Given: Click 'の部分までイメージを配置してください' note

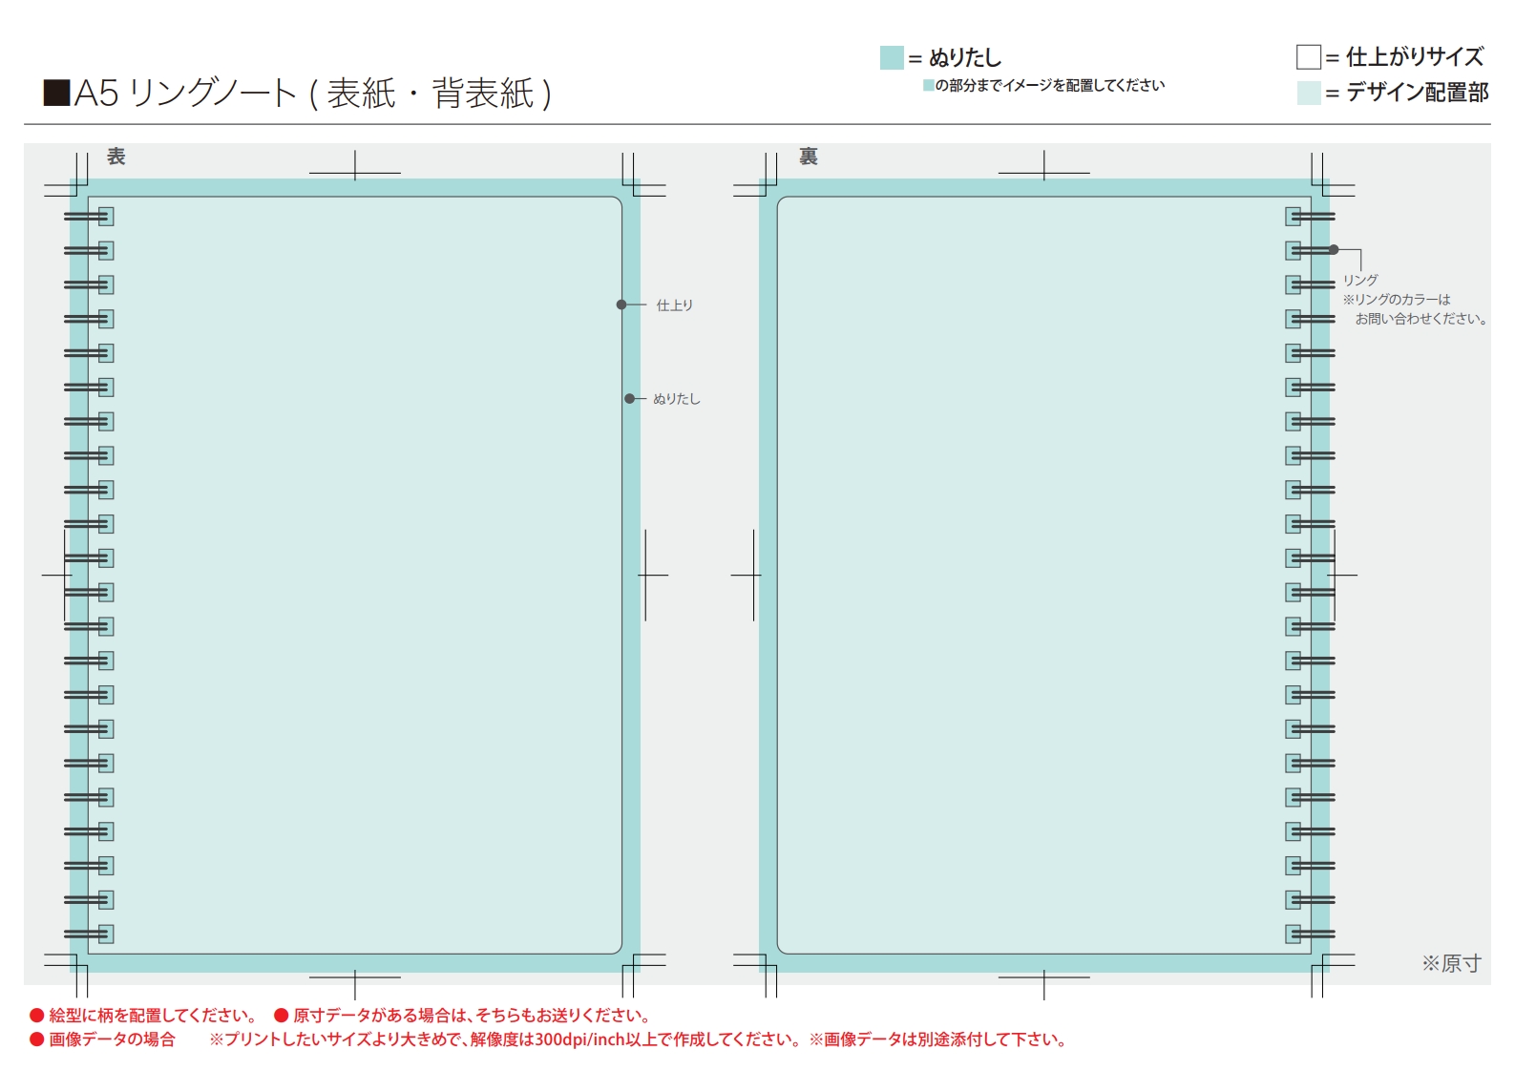Looking at the screenshot, I should 1049,86.
